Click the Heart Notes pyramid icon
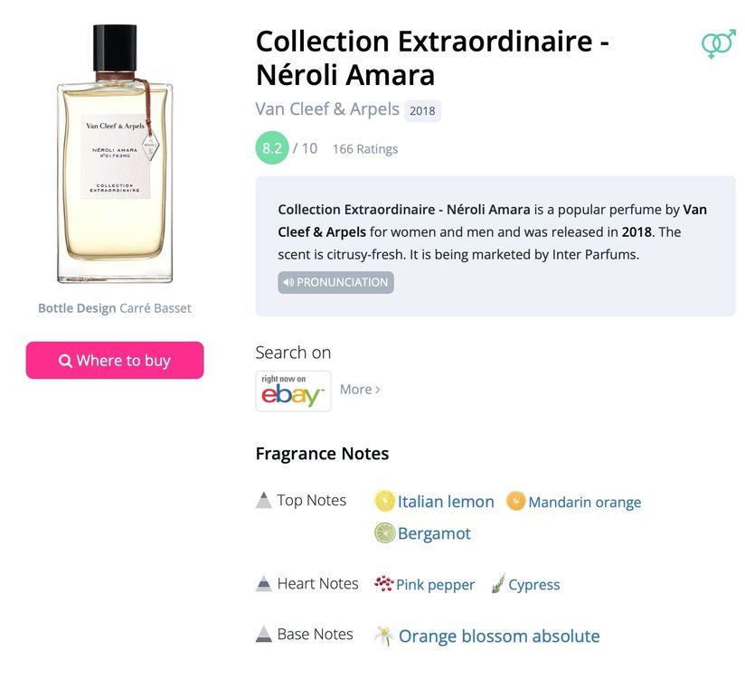The height and width of the screenshot is (678, 745). coord(264,583)
